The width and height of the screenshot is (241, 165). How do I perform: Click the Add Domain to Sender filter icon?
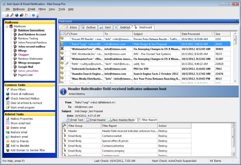click(x=8, y=150)
